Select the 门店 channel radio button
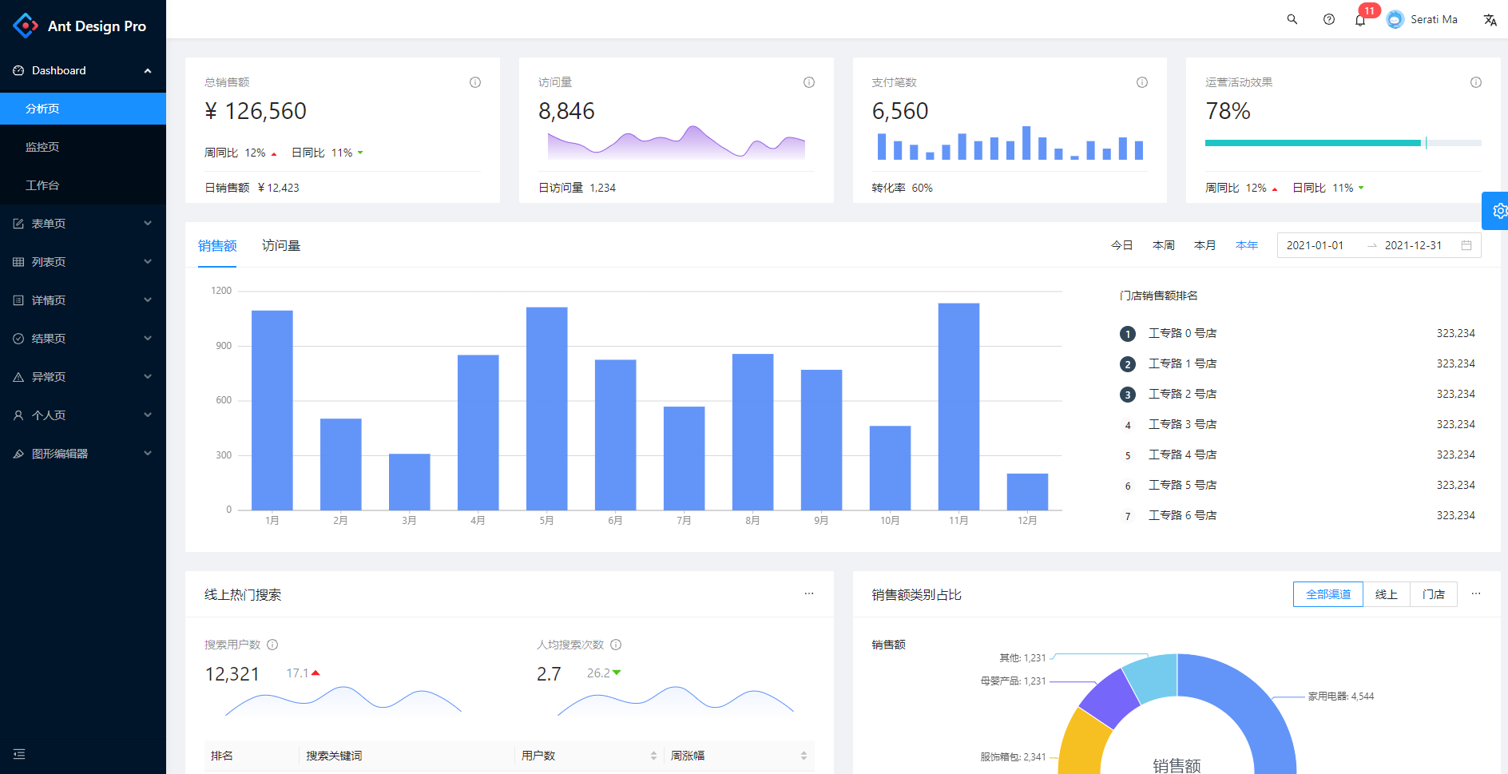This screenshot has width=1508, height=774. tap(1434, 594)
